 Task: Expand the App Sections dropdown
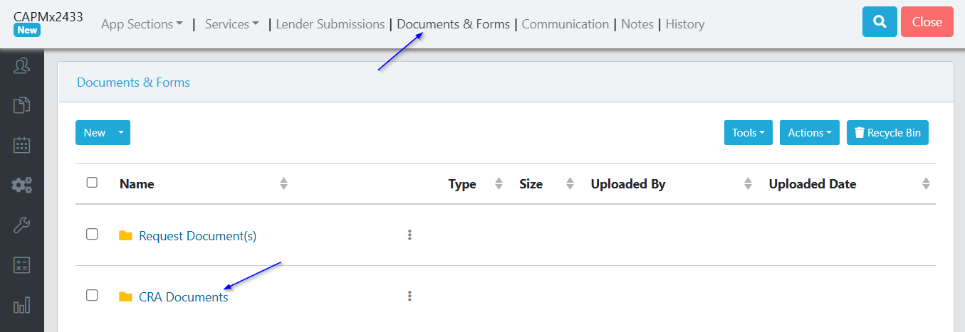tap(142, 24)
